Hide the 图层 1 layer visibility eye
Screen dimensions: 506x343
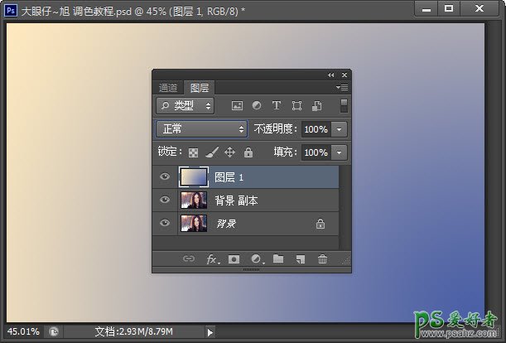coord(165,177)
